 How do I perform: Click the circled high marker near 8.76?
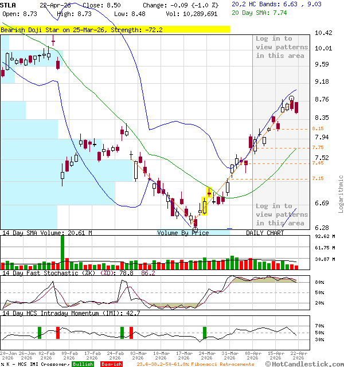pyautogui.click(x=292, y=99)
